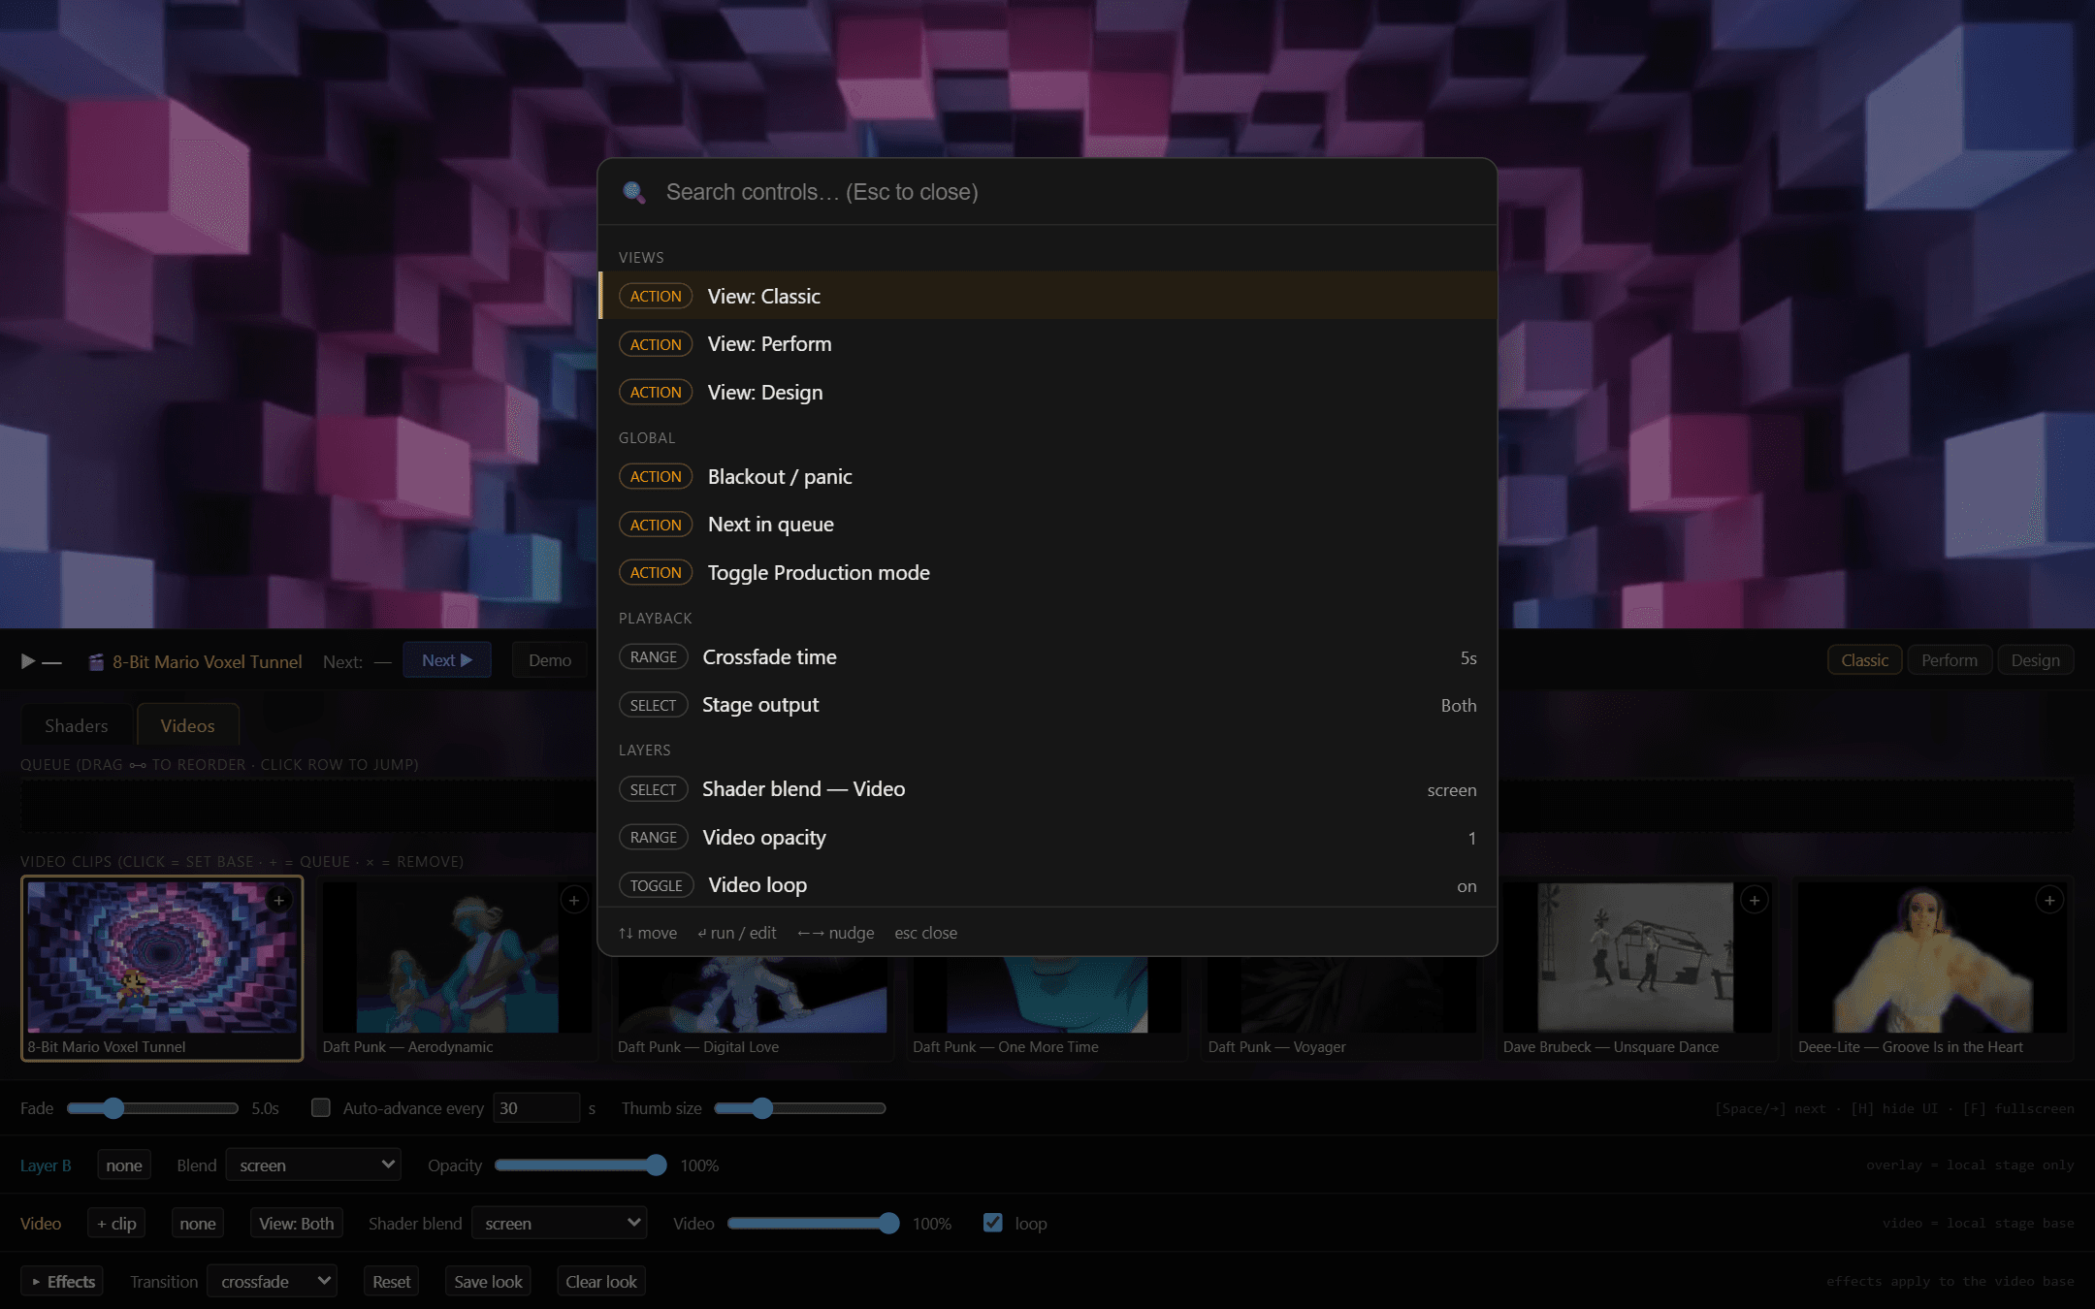The image size is (2095, 1309).
Task: Click the View: Both button
Action: (x=296, y=1224)
